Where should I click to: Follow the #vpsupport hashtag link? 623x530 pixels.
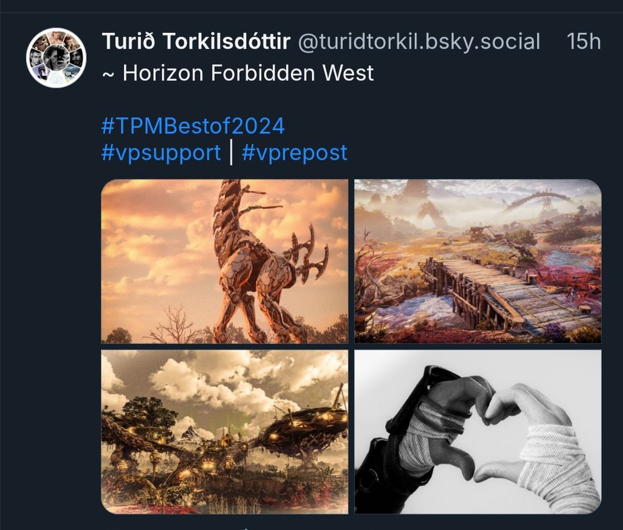[x=161, y=153]
